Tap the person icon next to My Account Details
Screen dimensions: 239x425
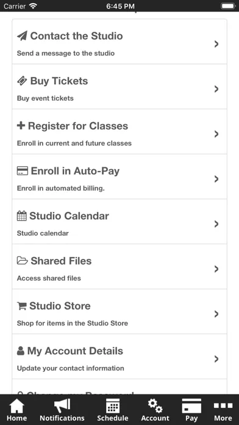(21, 351)
